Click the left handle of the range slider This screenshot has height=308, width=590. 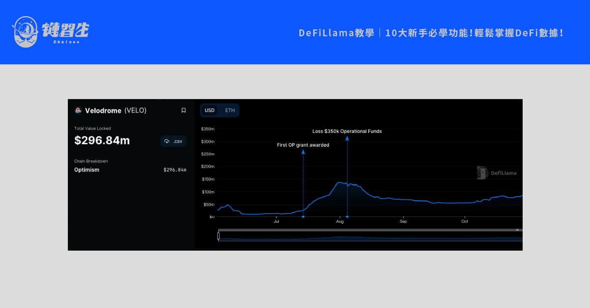pyautogui.click(x=219, y=236)
